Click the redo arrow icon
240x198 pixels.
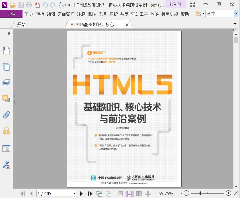point(53,5)
